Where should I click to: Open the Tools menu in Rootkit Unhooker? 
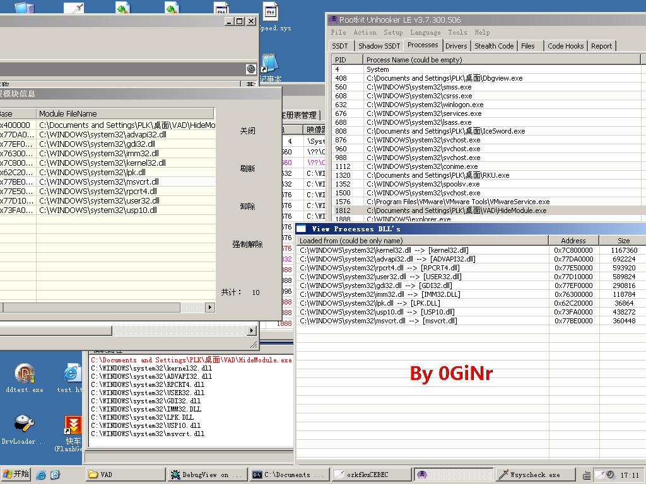457,32
